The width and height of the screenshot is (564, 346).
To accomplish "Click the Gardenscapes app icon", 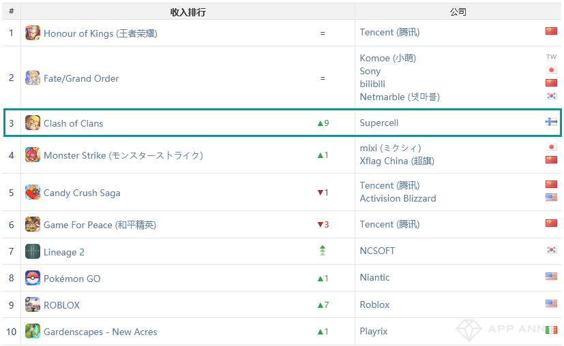I will tap(32, 332).
